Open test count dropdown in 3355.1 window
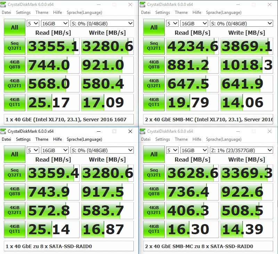Image resolution: width=278 pixels, height=254 pixels. 33,23
